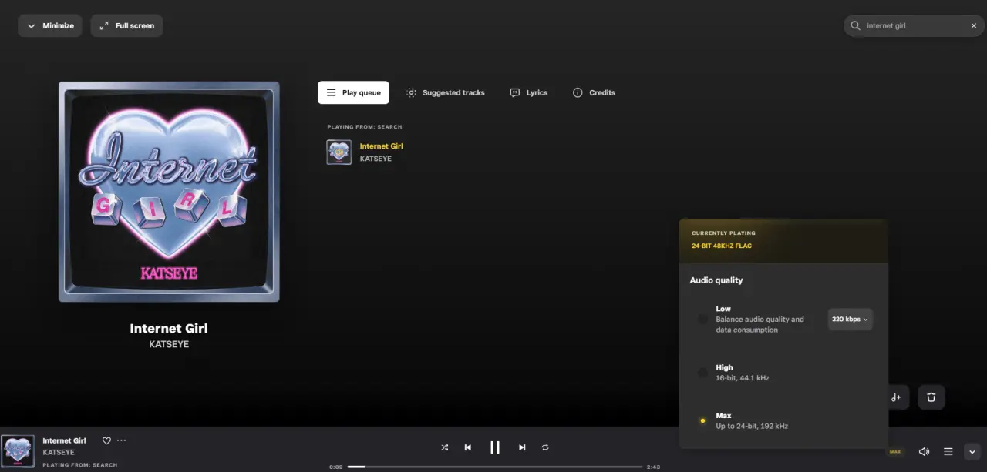Pause the current track
The width and height of the screenshot is (987, 472).
coord(495,447)
